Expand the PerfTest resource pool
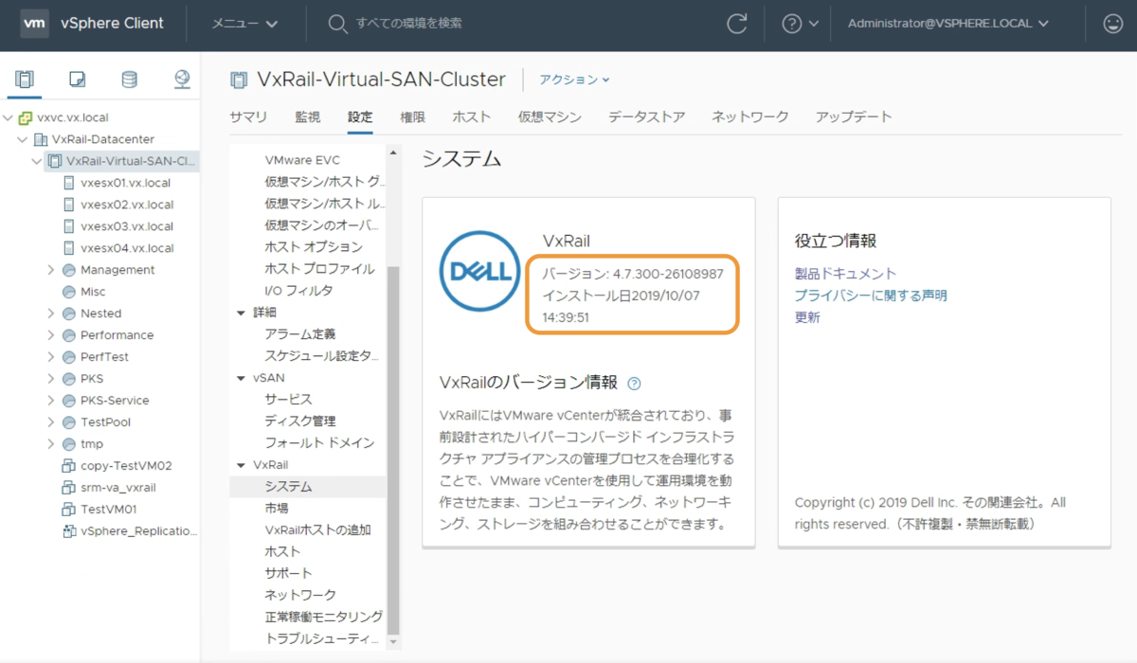 click(x=51, y=357)
